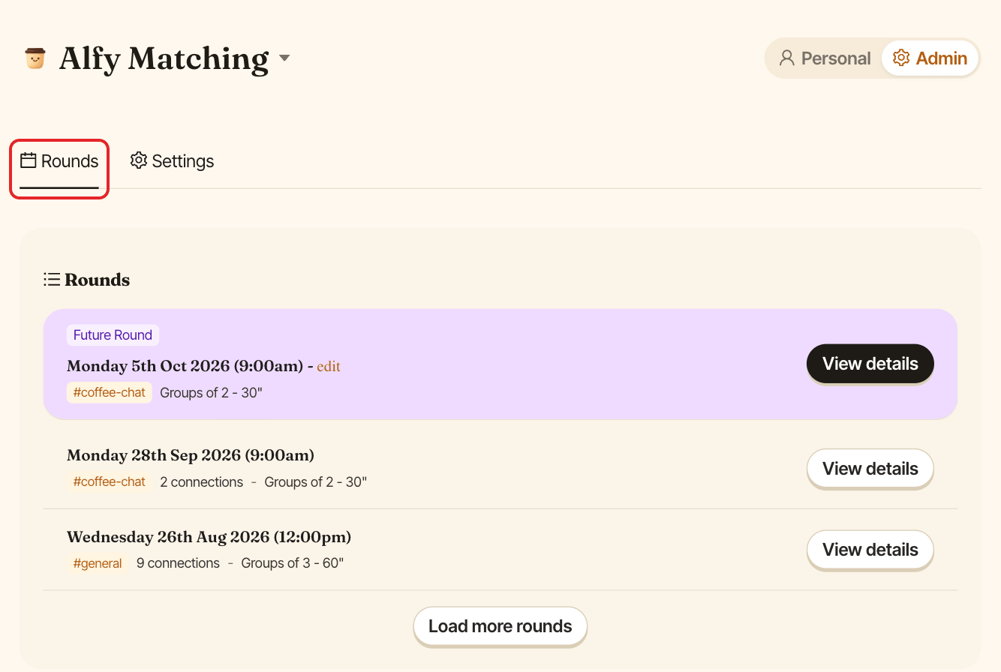
Task: Click the coffee cup logo icon
Action: (x=35, y=58)
